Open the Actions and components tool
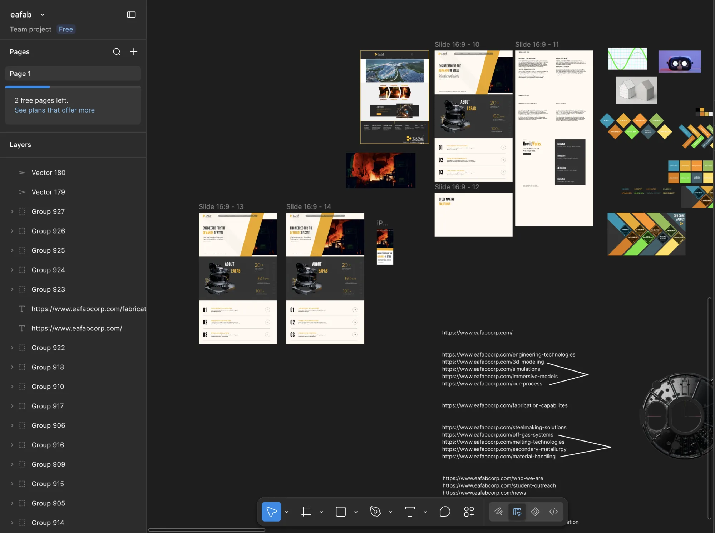This screenshot has width=715, height=533. [469, 512]
